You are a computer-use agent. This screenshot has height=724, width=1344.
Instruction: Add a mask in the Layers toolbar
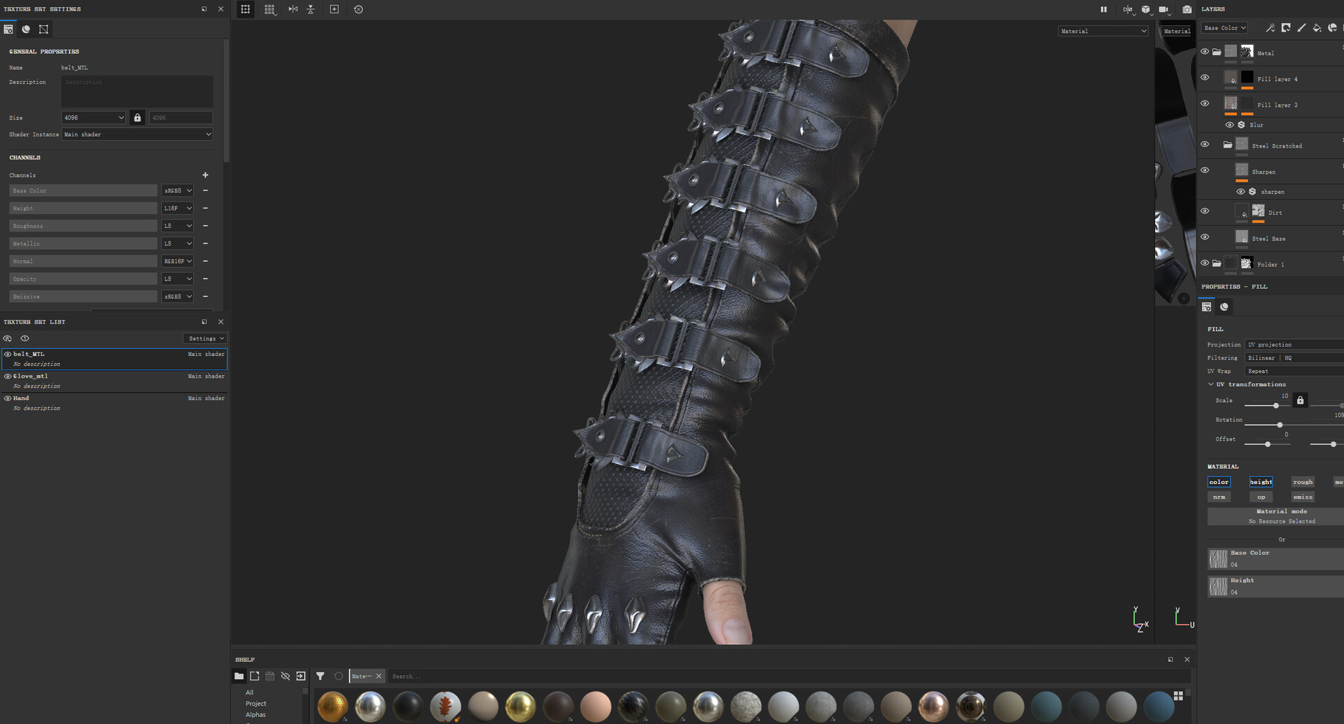click(x=1286, y=28)
